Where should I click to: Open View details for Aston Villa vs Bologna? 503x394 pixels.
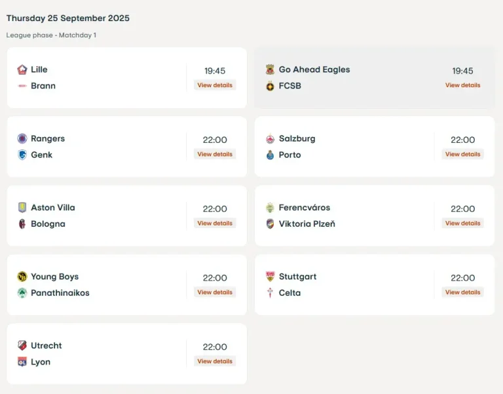(x=215, y=224)
